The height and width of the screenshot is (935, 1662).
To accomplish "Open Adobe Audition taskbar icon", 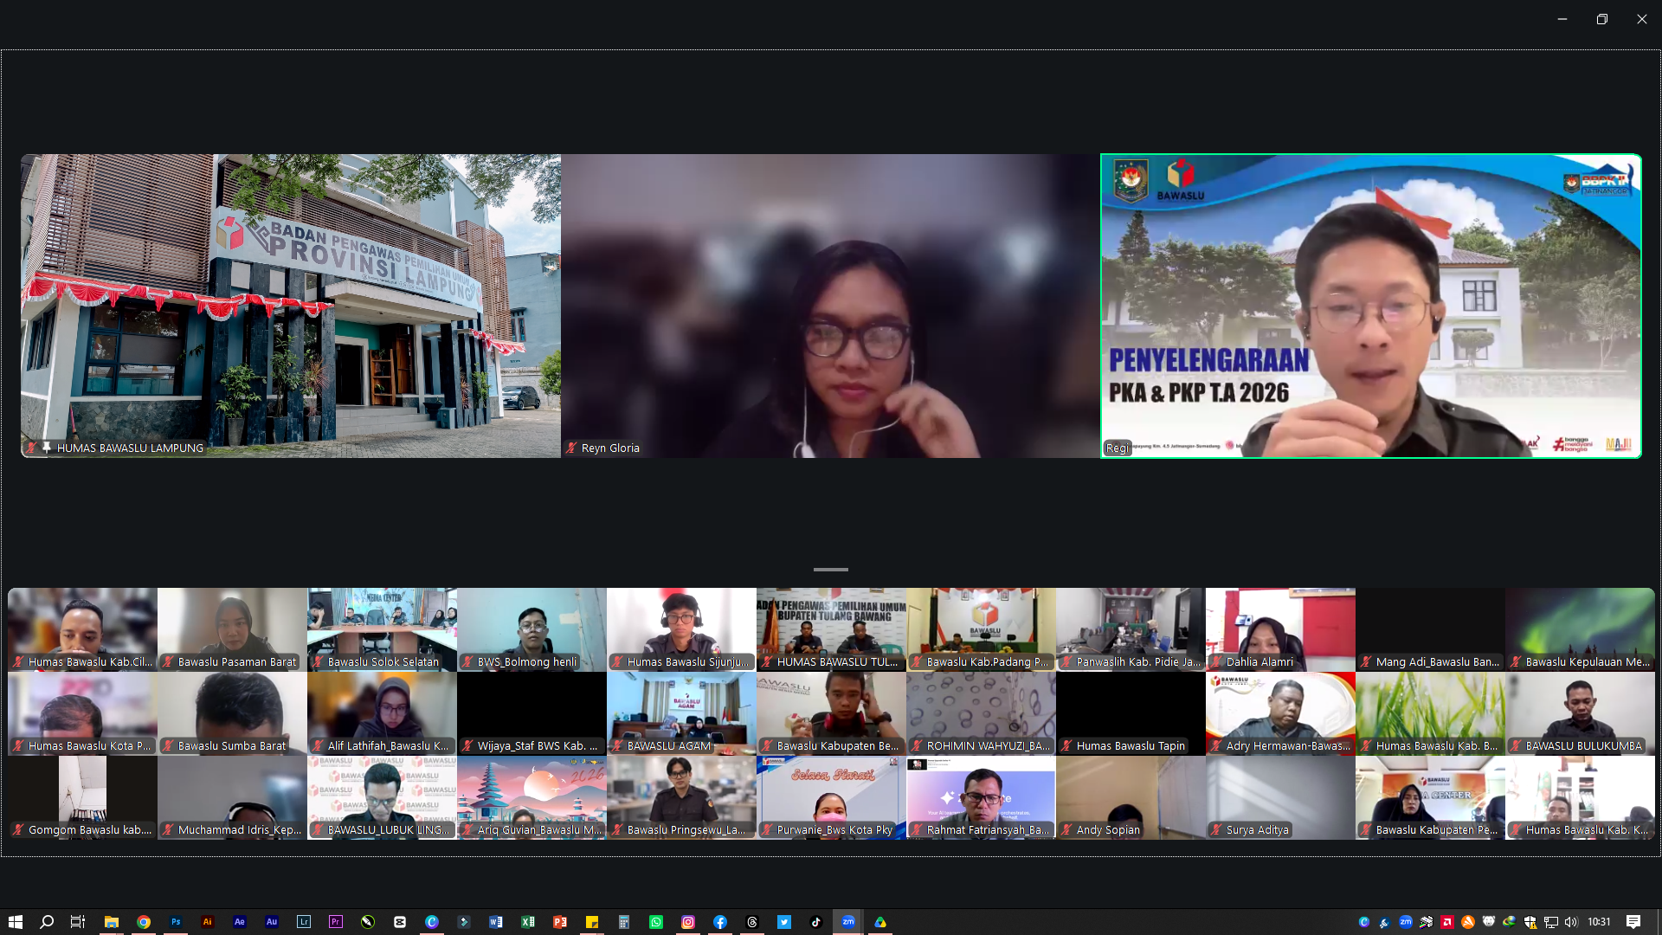I will 272,922.
